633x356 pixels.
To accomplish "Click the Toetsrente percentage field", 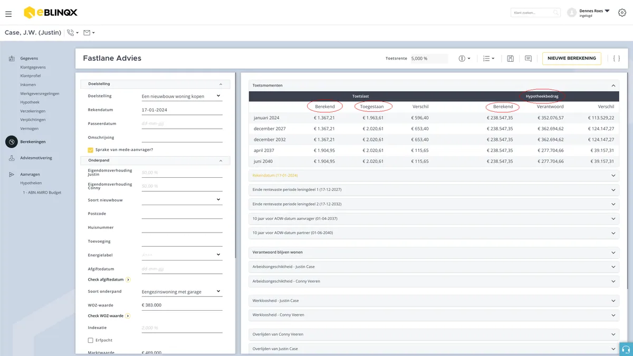I will tap(429, 59).
